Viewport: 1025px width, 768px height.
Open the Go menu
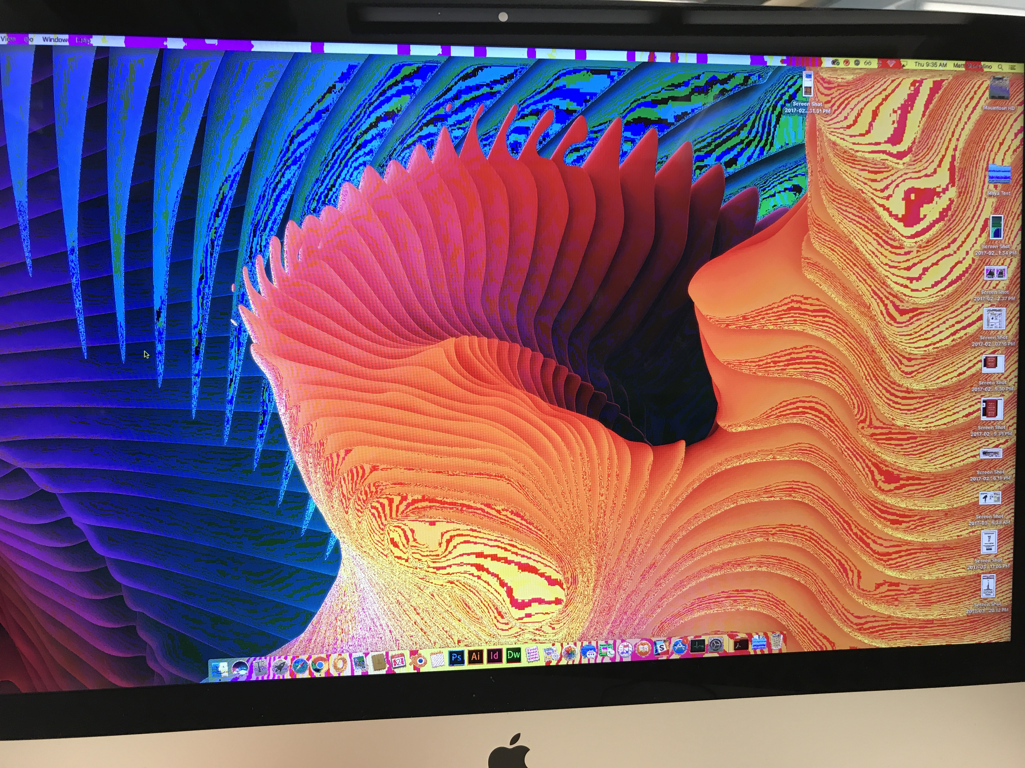pos(29,39)
